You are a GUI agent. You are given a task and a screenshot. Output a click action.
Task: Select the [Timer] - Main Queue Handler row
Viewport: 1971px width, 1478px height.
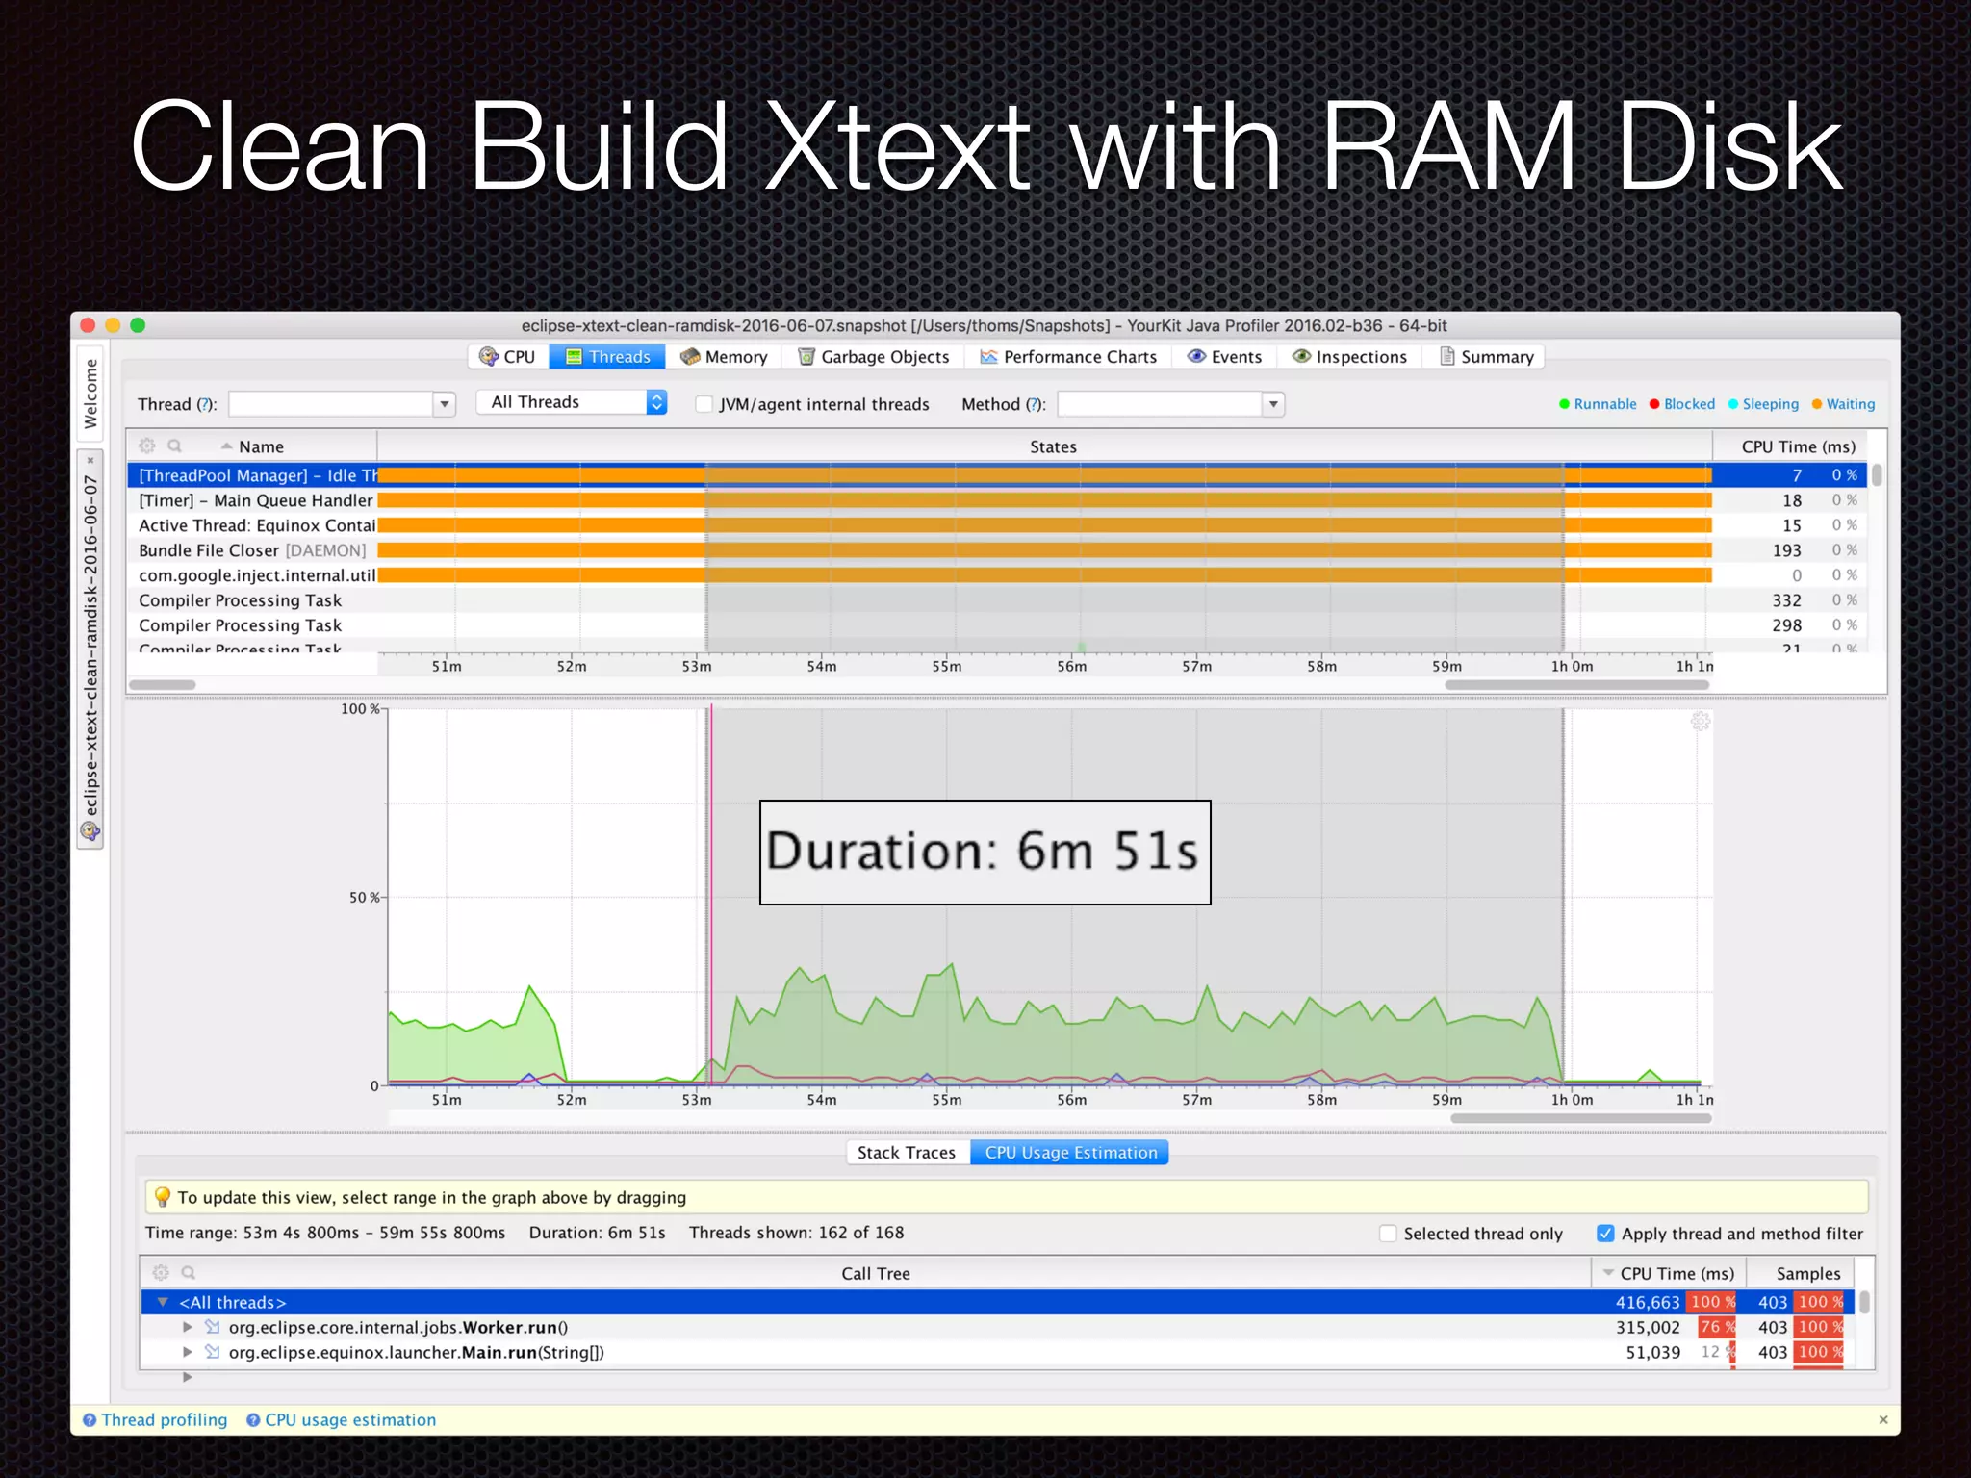point(997,500)
